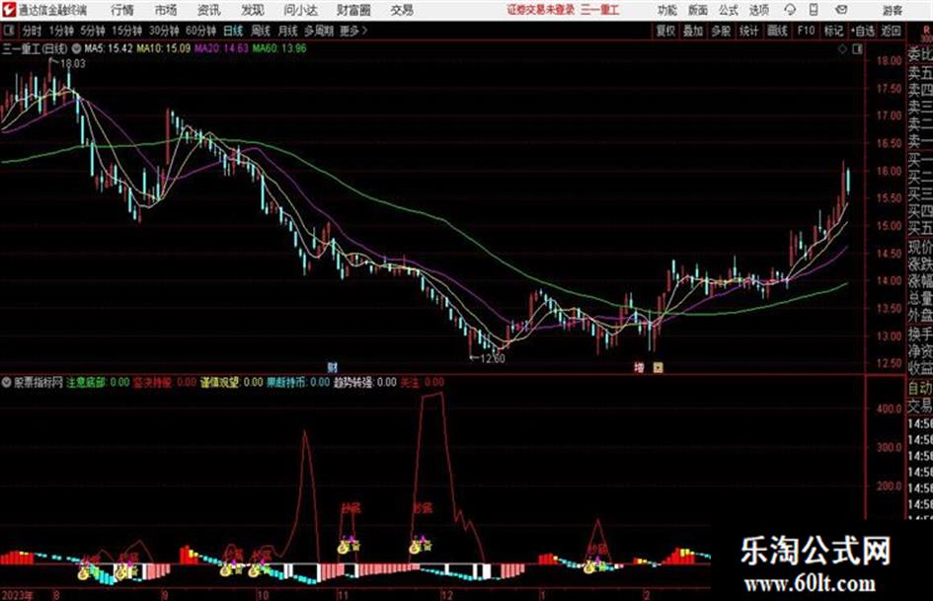Open the 选项 menu
The image size is (933, 601).
(758, 10)
